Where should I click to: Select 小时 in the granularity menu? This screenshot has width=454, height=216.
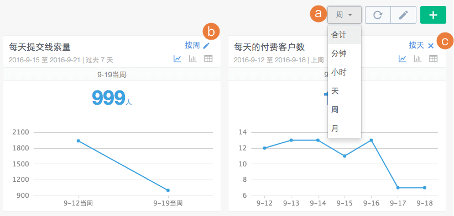click(345, 72)
